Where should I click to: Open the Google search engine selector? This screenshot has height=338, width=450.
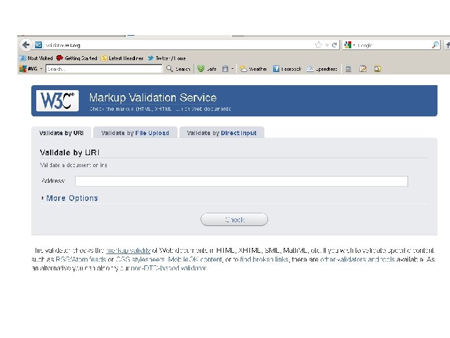pyautogui.click(x=349, y=45)
